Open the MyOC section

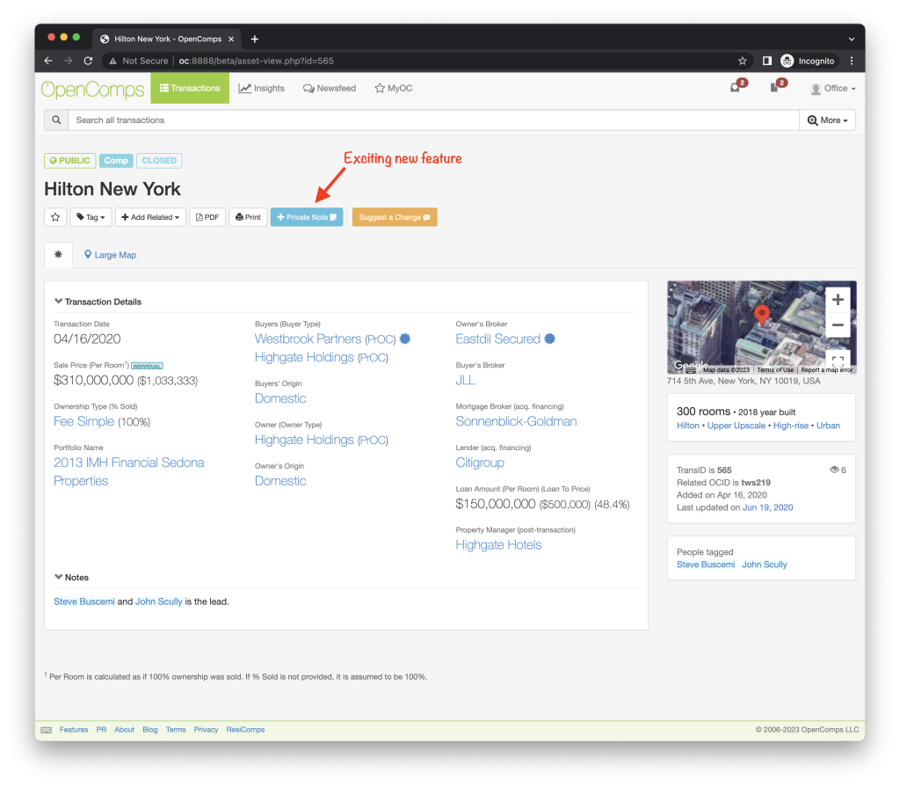coord(394,88)
